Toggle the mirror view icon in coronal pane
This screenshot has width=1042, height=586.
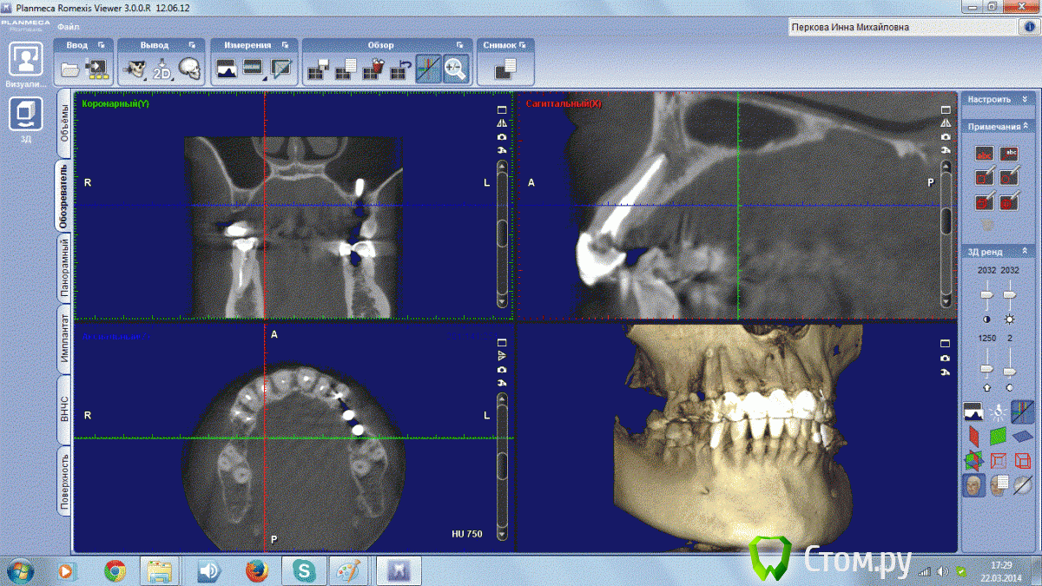(502, 124)
